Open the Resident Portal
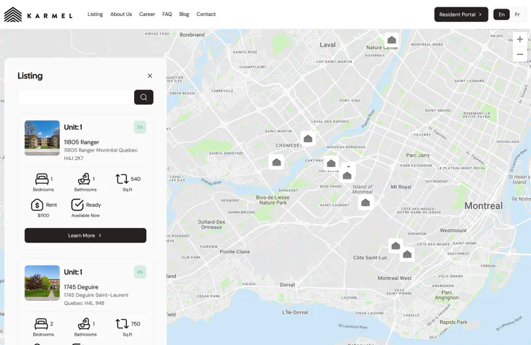 tap(461, 15)
